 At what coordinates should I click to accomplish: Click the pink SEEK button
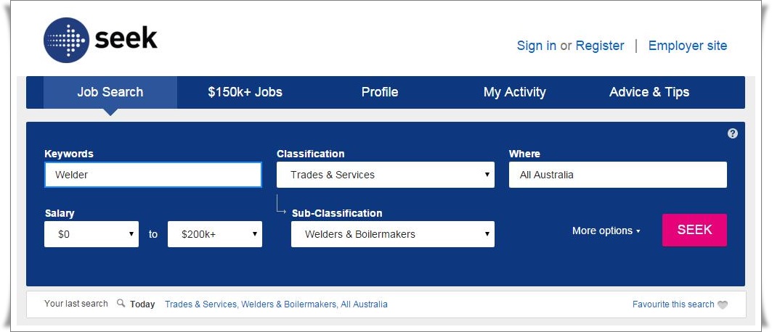[694, 230]
